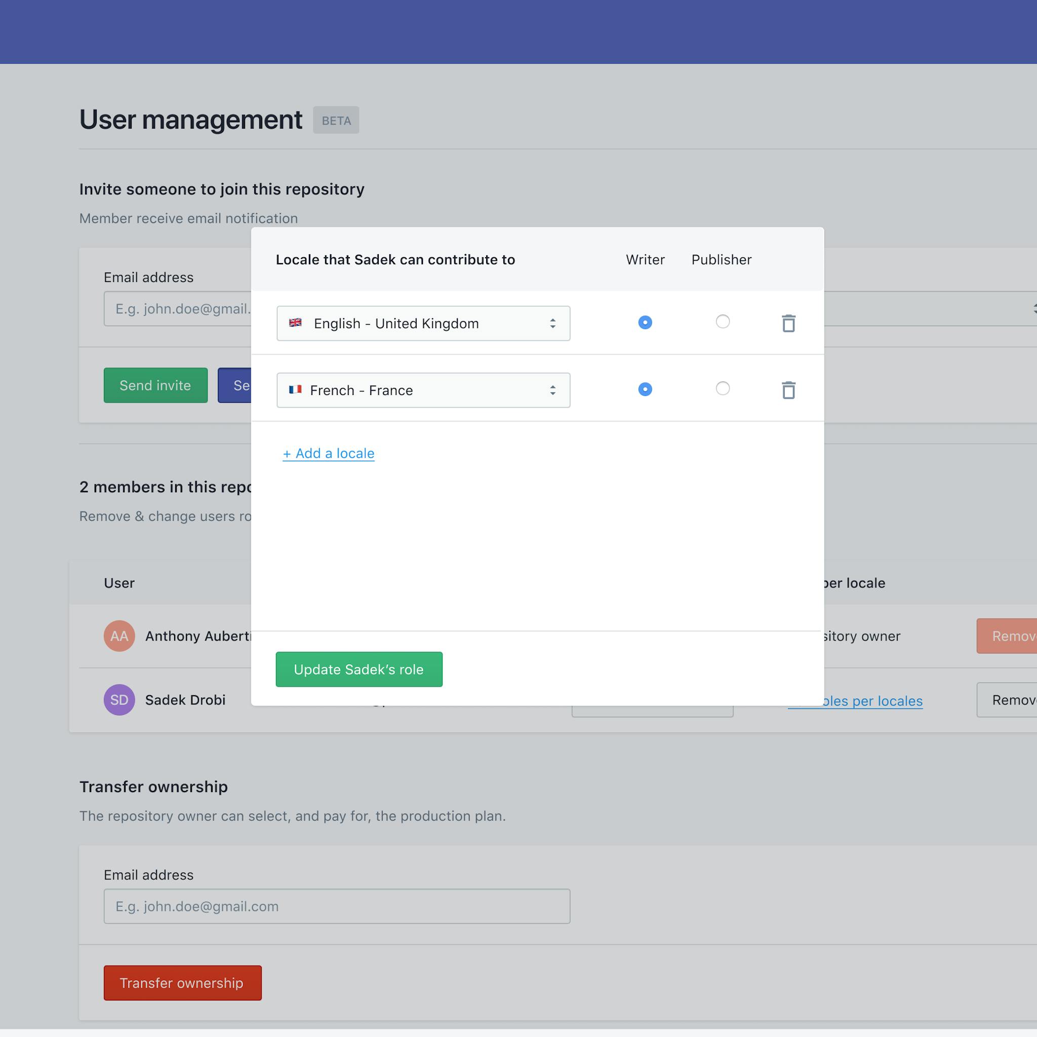Screen dimensions: 1037x1037
Task: Click the red Transfer ownership button
Action: coord(182,983)
